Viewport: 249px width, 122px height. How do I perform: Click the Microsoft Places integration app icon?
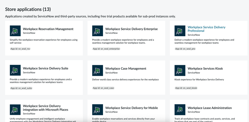[x=15, y=110]
